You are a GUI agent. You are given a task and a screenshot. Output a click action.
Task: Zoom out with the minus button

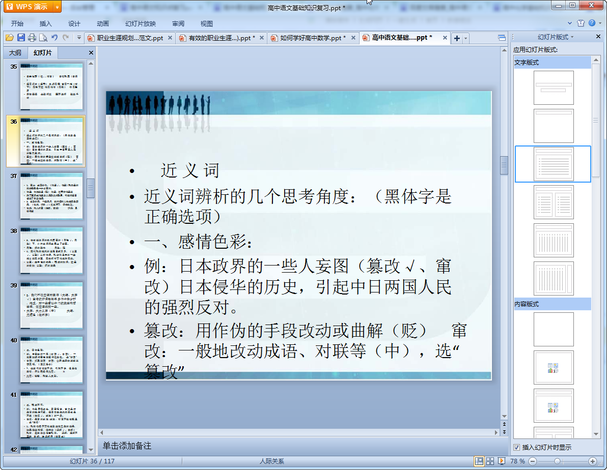click(x=533, y=461)
